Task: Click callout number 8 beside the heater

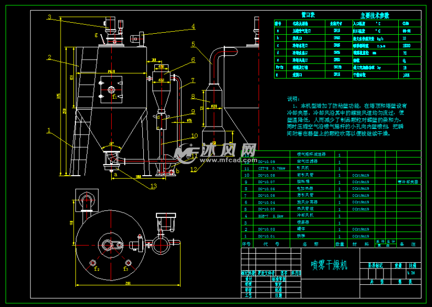Action: [x=193, y=96]
